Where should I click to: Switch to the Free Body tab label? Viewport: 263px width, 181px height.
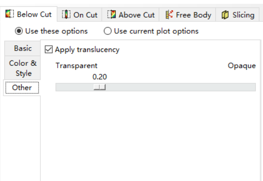pos(193,15)
